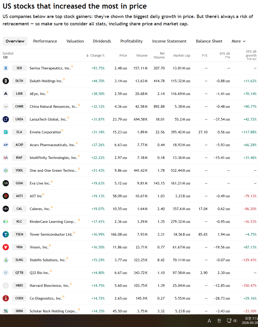Click the IME 'A' input indicator
Viewport: 258px width, 327px height.
pyautogui.click(x=209, y=321)
